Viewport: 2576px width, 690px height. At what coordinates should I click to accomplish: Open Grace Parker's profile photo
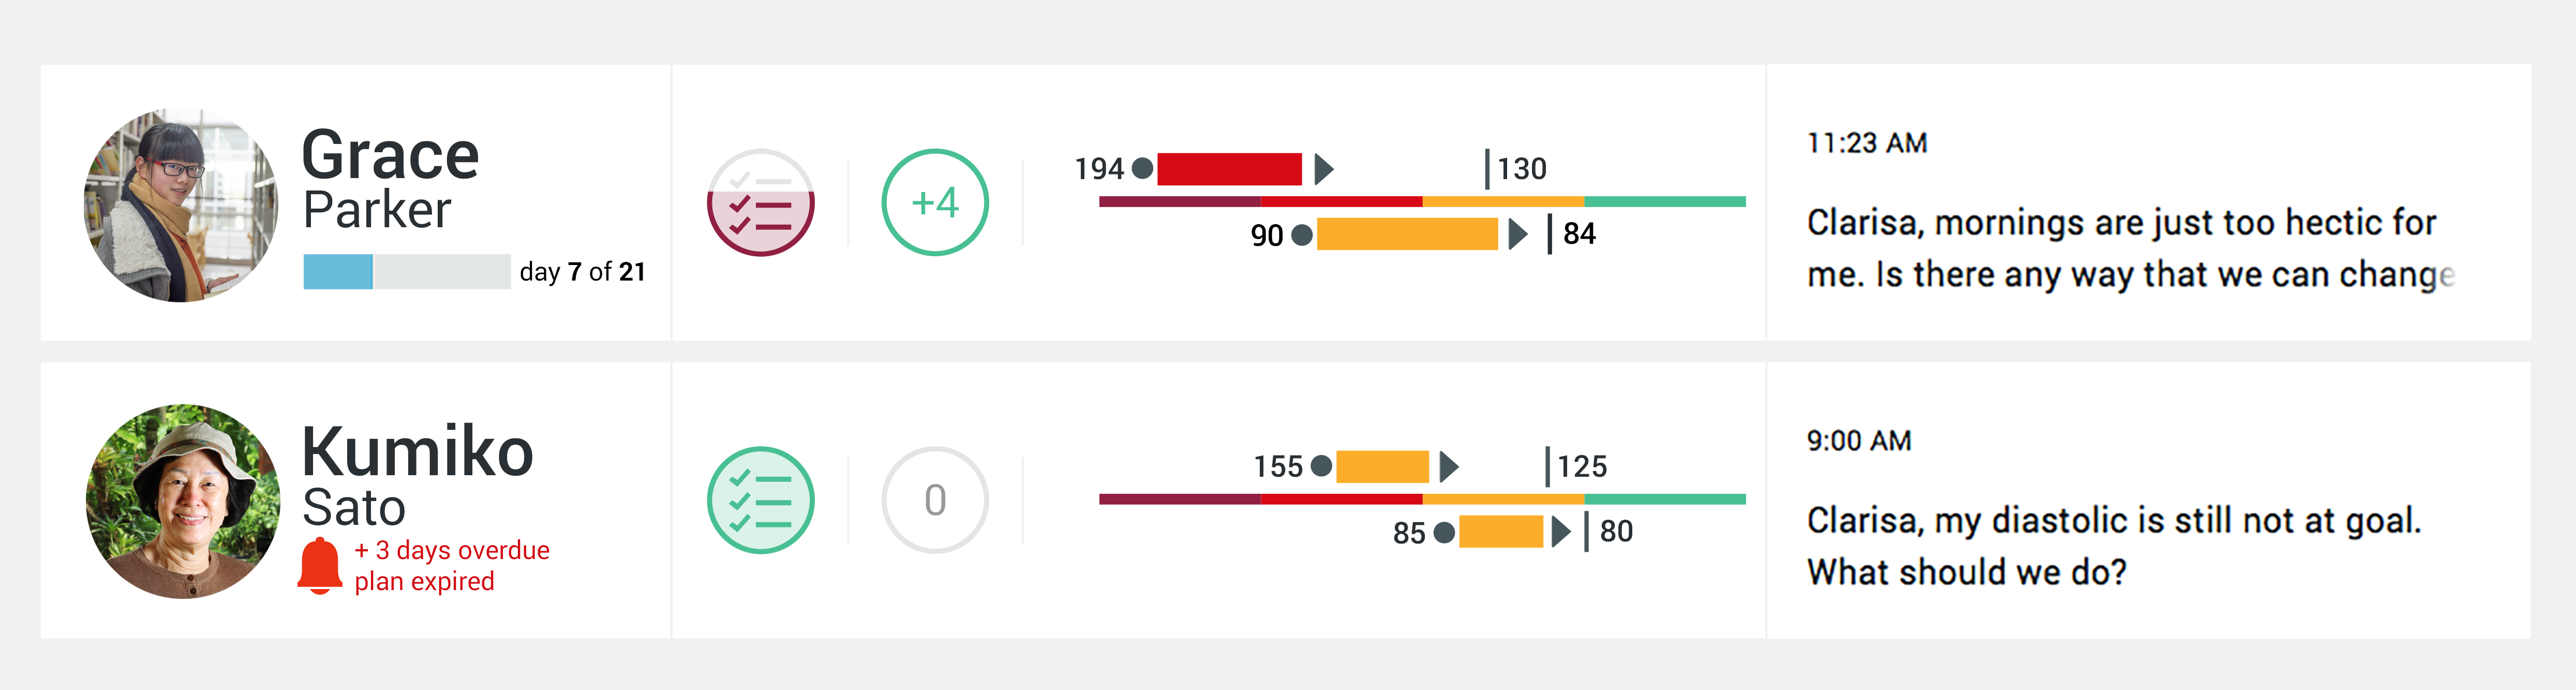tap(181, 205)
